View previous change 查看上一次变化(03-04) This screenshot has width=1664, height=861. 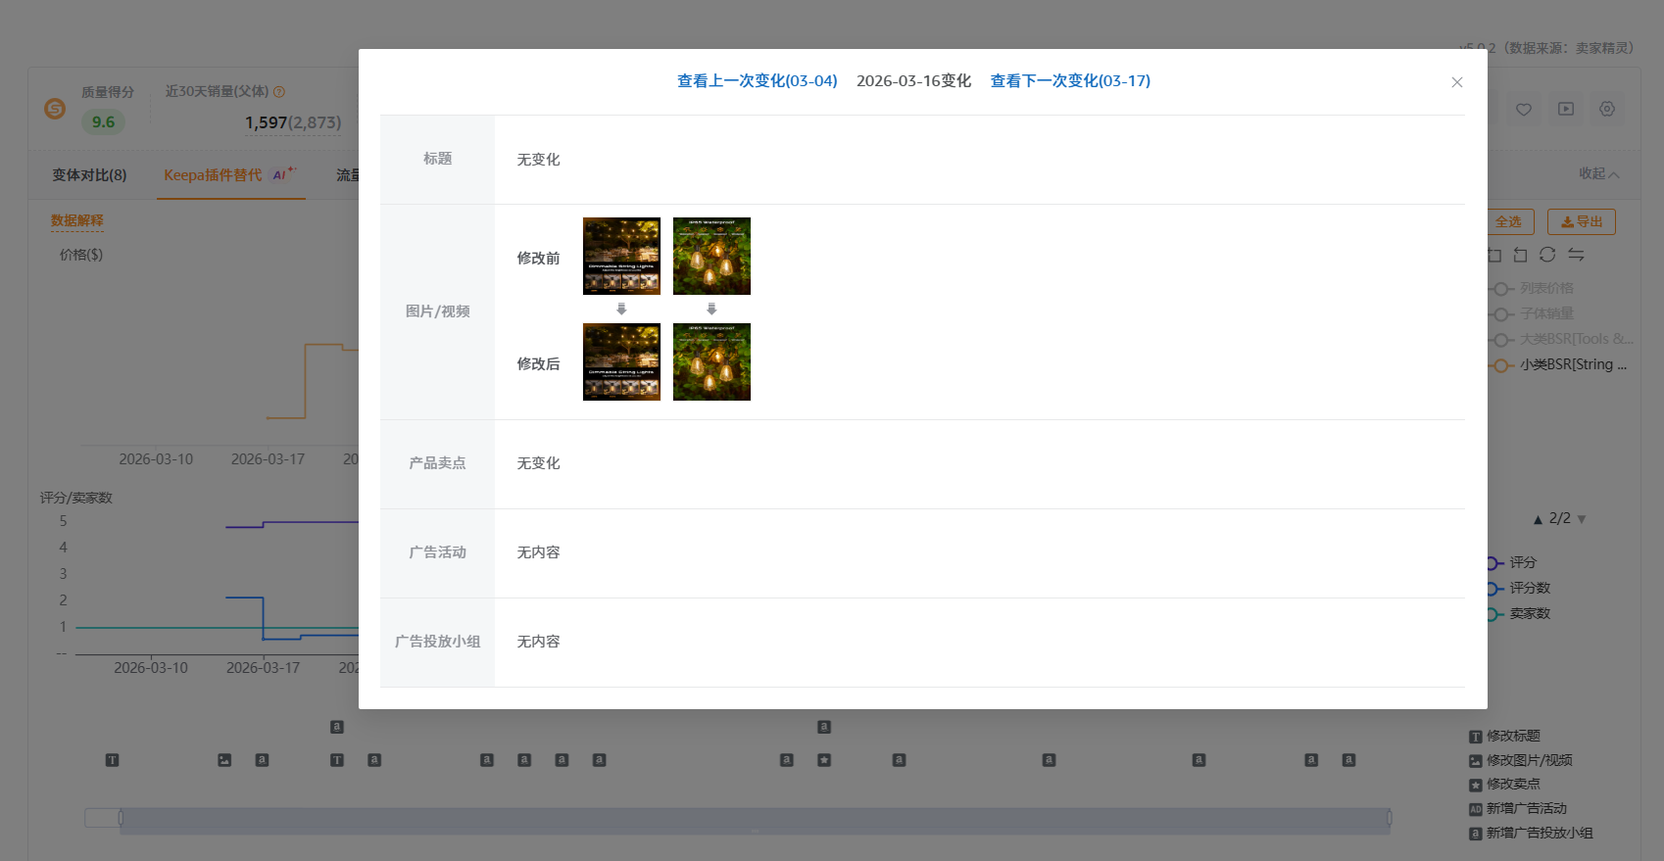tap(757, 81)
